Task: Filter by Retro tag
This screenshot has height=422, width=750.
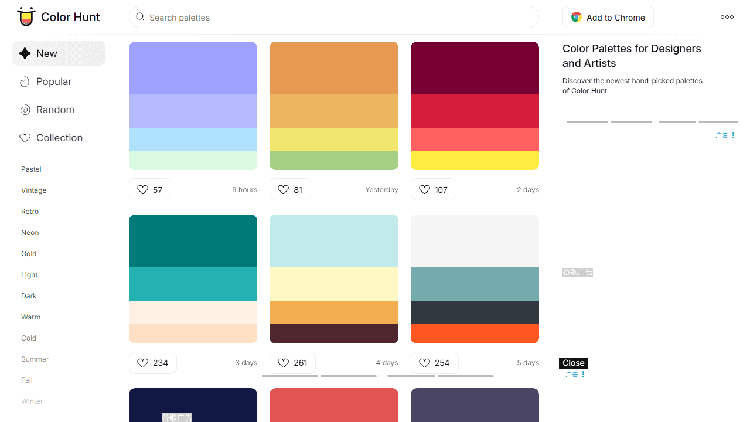Action: click(x=30, y=212)
